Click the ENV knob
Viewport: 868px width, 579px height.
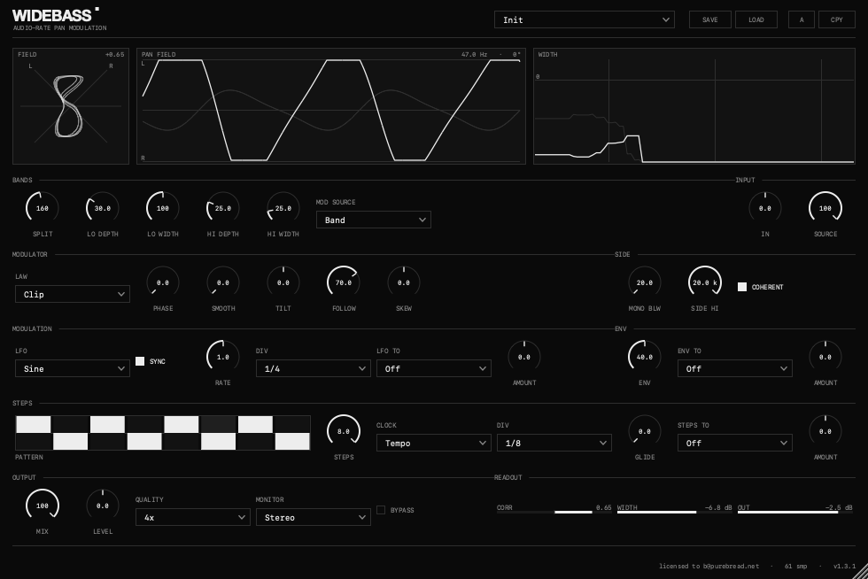pos(645,357)
